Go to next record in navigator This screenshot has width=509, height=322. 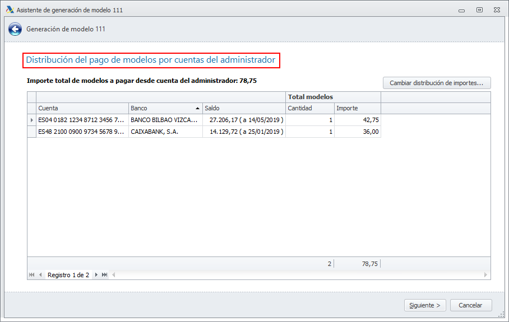96,274
